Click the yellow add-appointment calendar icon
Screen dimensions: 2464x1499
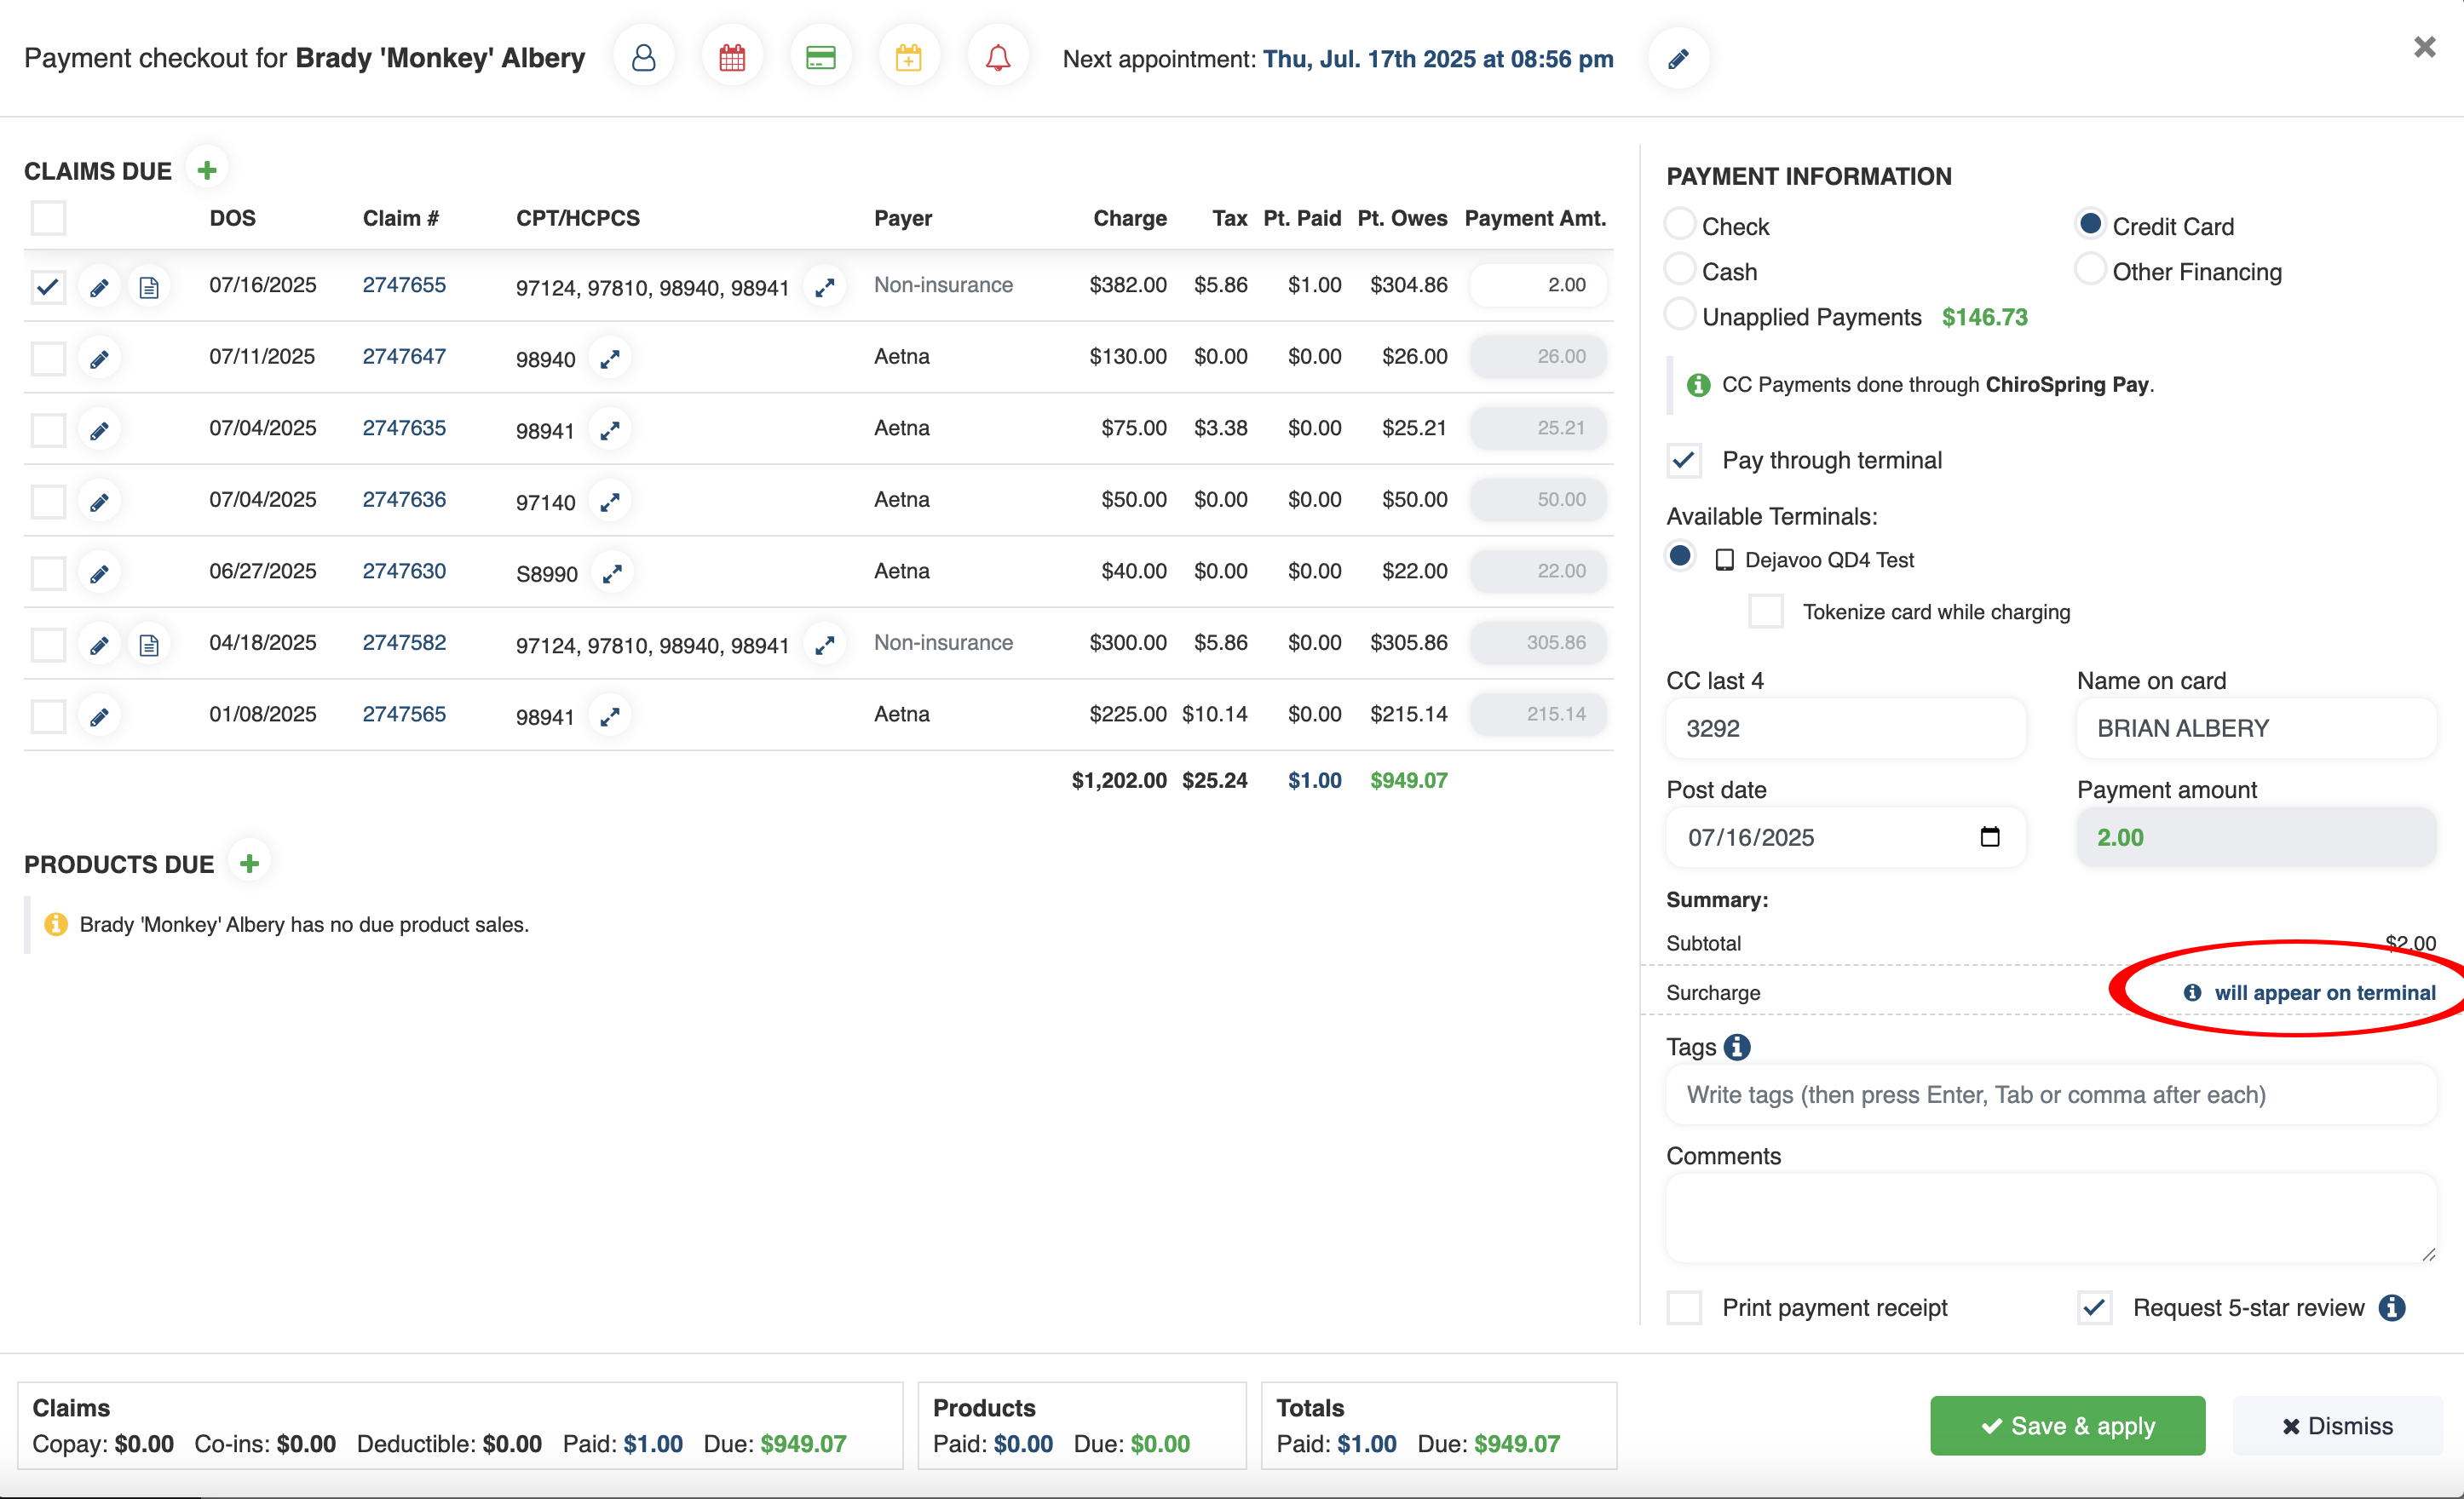(x=908, y=58)
